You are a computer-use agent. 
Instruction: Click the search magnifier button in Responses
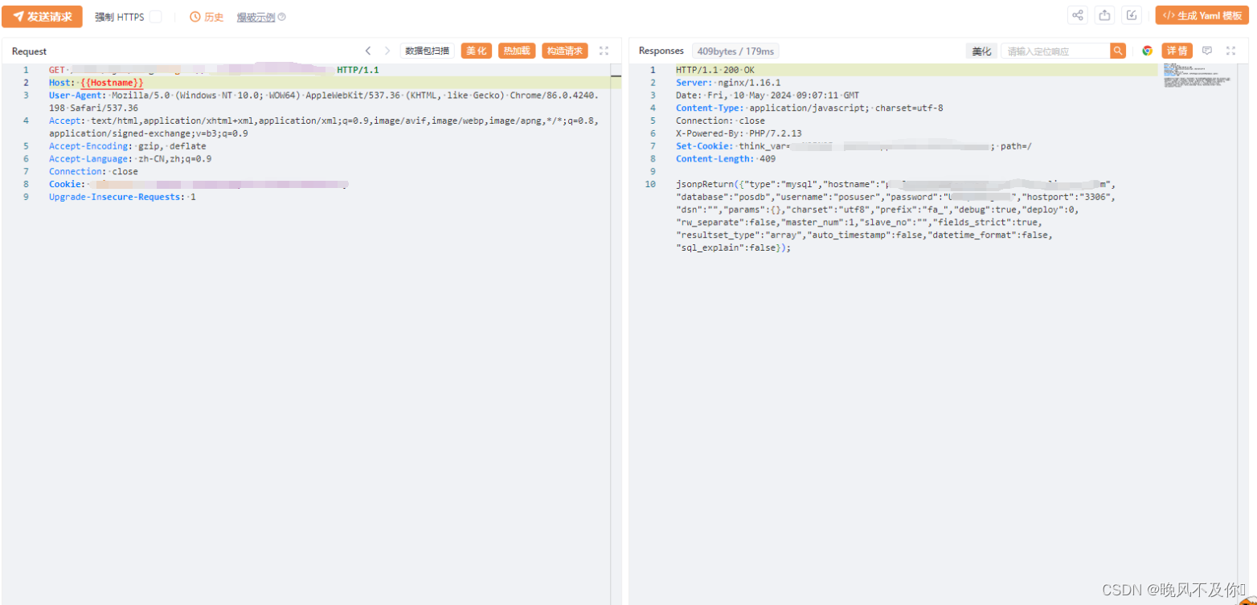[x=1118, y=51]
